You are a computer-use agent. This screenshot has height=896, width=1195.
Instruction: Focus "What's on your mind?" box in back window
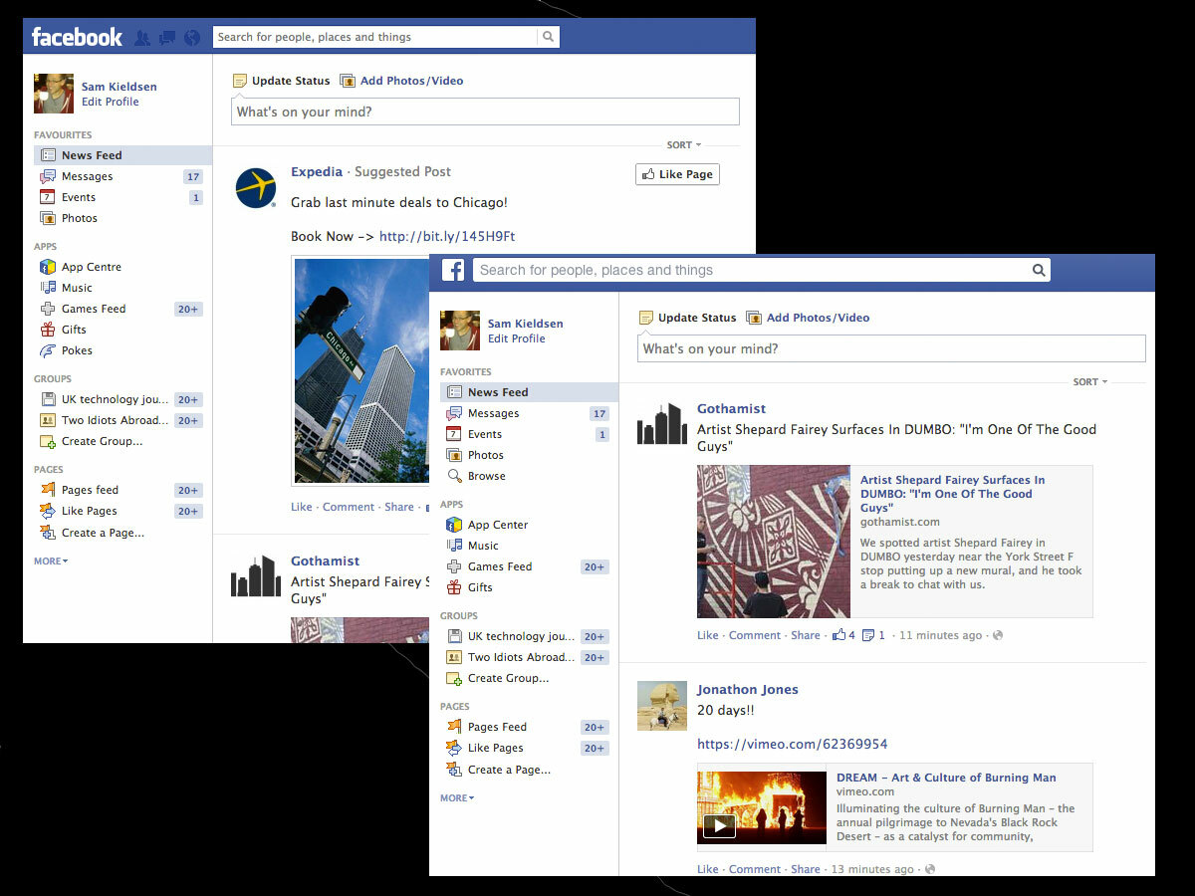pyautogui.click(x=485, y=112)
